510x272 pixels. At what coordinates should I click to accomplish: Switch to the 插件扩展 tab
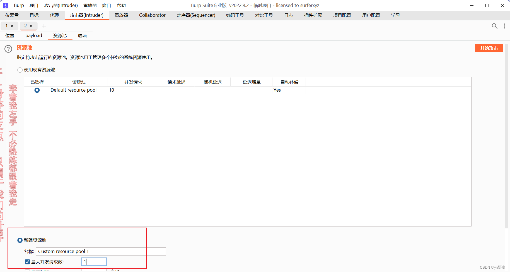pyautogui.click(x=313, y=15)
